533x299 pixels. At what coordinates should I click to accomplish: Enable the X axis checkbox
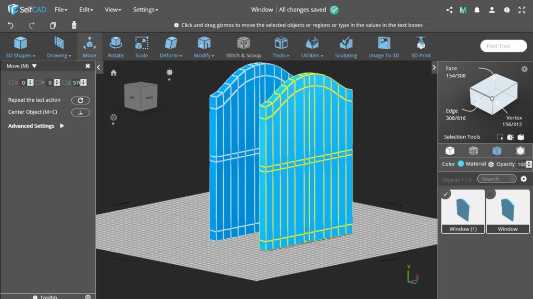11,83
